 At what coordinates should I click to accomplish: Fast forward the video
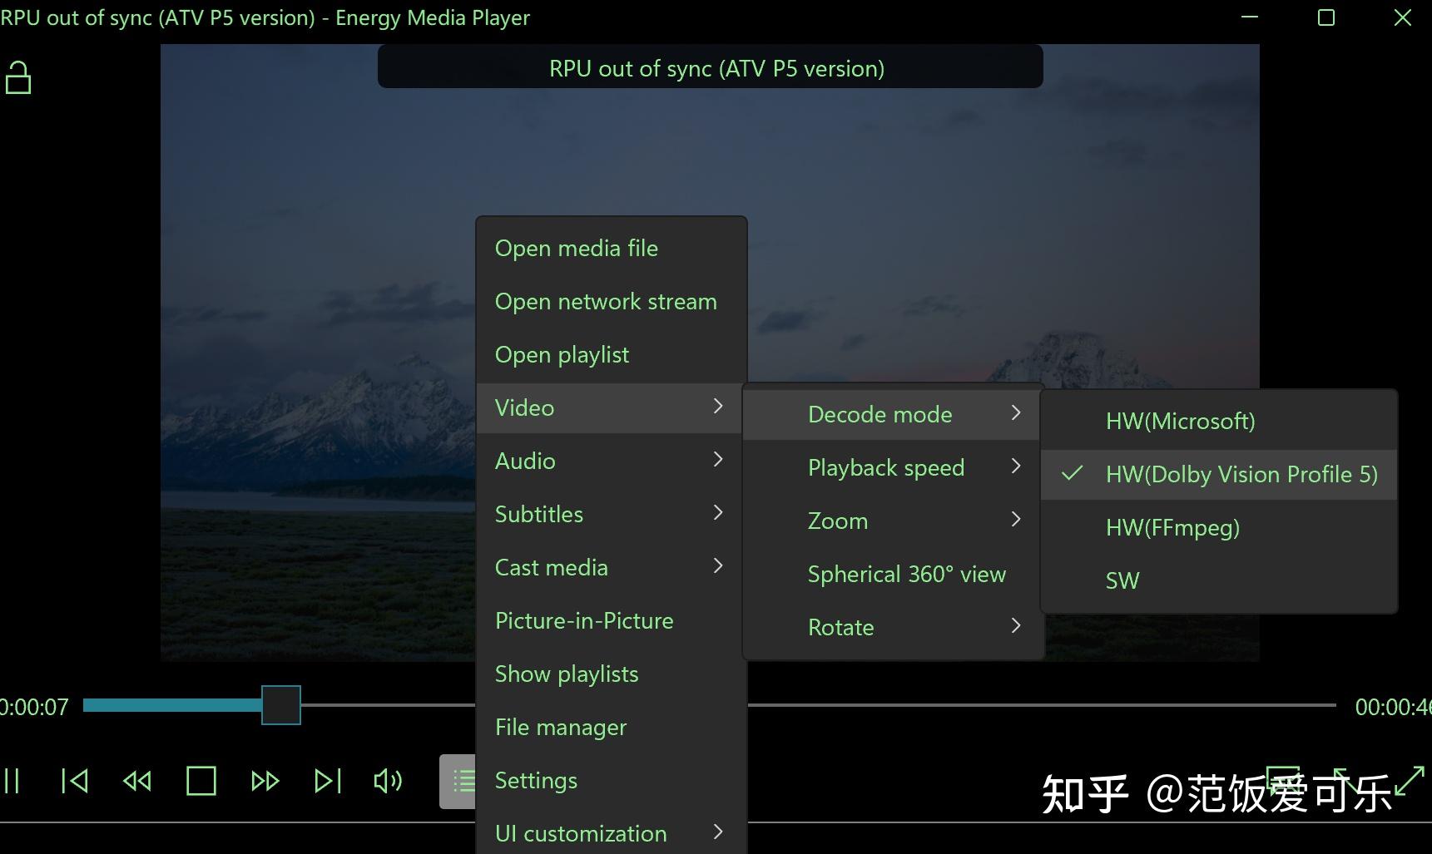pyautogui.click(x=265, y=781)
